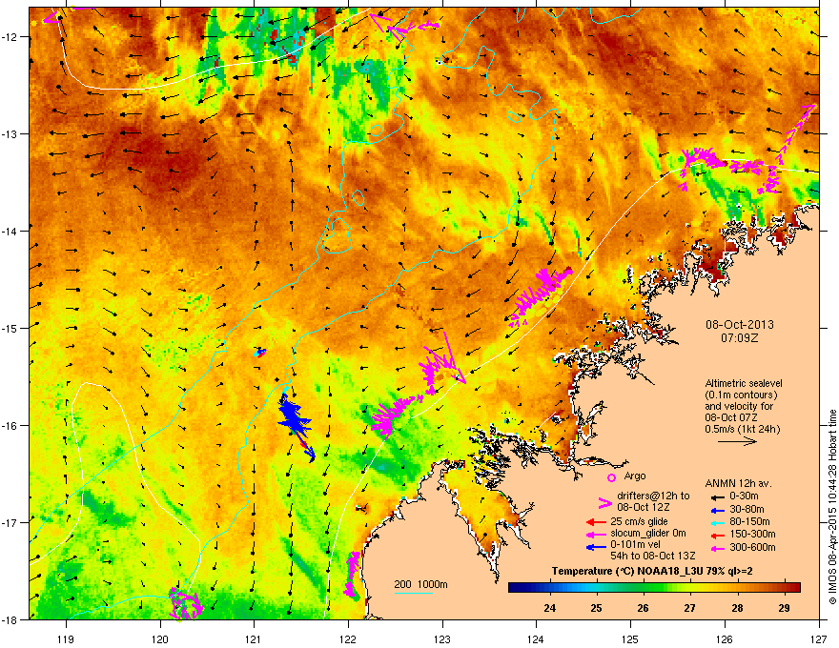Screen dimensions: 839x648
Task: Click the Argo legend label
Action: (x=635, y=476)
